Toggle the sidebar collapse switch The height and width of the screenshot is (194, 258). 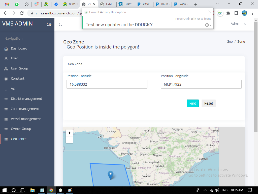pos(49,24)
